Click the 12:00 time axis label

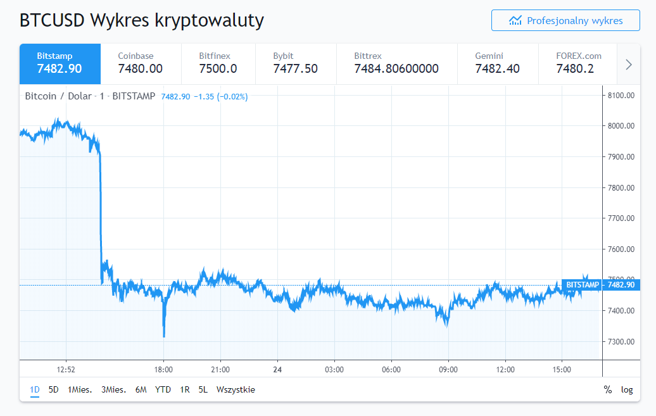pyautogui.click(x=505, y=370)
